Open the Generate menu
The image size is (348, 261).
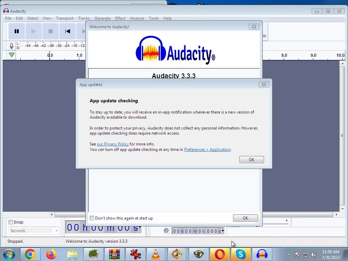pos(102,18)
